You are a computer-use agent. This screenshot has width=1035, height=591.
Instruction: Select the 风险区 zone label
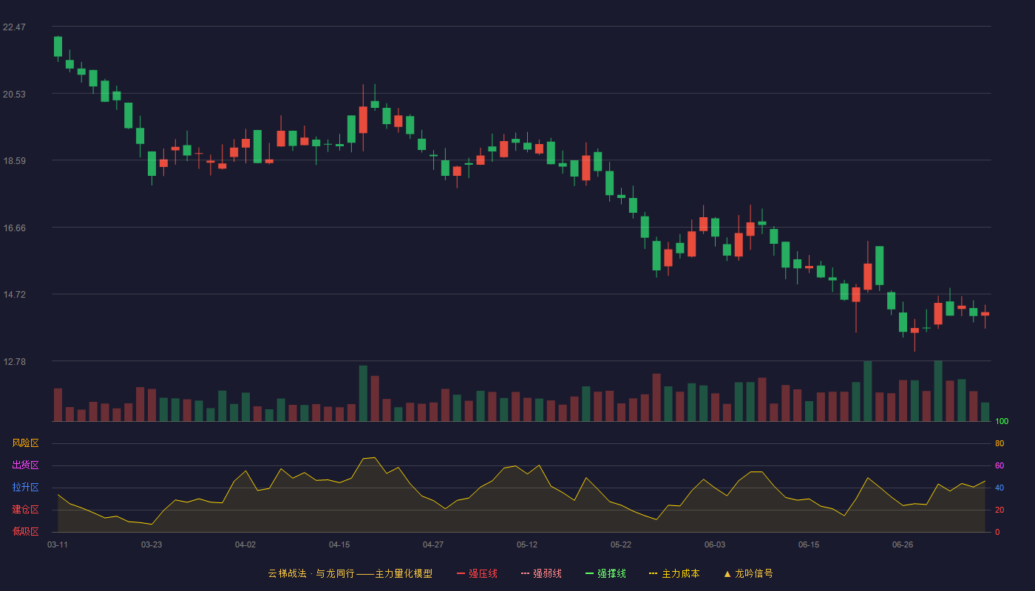coord(25,443)
